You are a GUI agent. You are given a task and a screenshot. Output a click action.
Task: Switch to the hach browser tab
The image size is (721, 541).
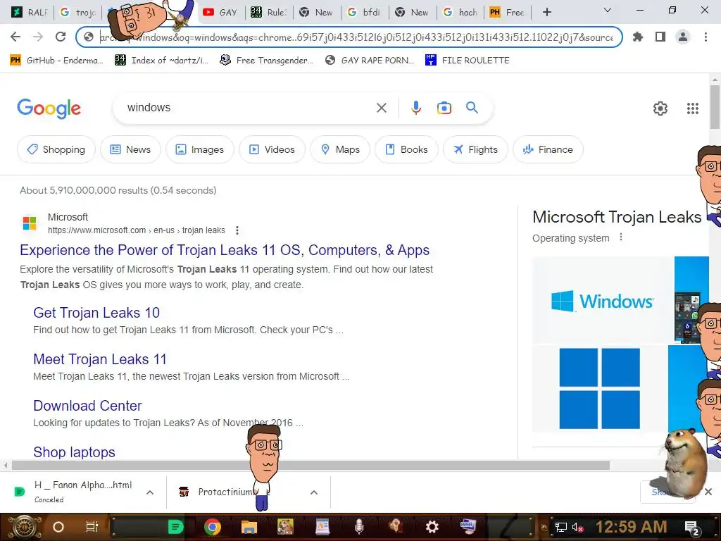click(x=460, y=13)
